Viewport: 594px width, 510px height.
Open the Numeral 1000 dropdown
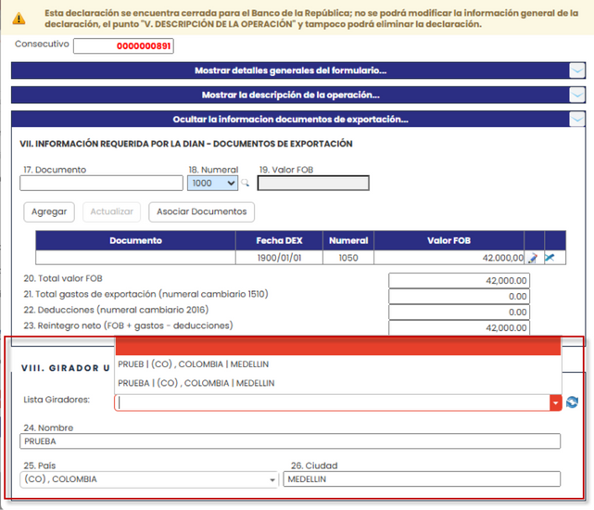(212, 184)
